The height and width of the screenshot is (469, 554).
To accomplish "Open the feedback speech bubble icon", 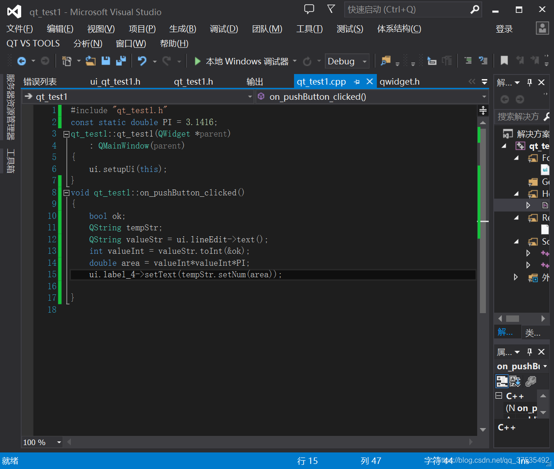I will (x=309, y=9).
